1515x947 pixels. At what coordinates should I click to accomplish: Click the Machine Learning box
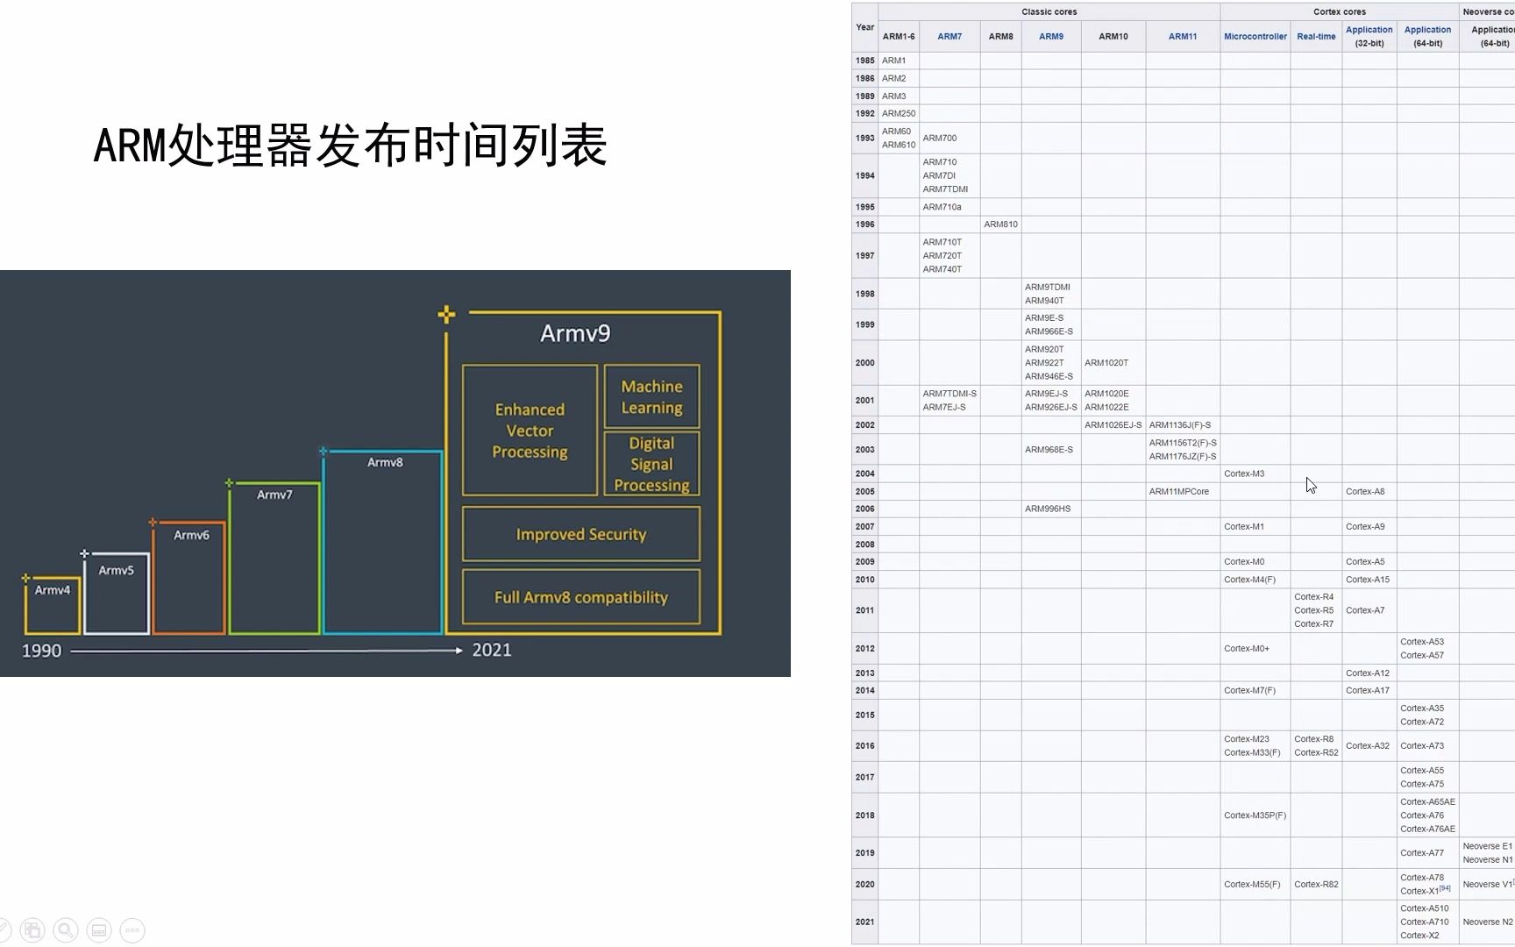click(x=652, y=397)
